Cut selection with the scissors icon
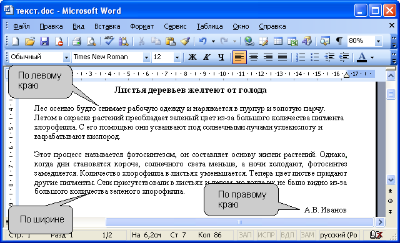Viewport: 400px width, 243px height. pos(141,41)
